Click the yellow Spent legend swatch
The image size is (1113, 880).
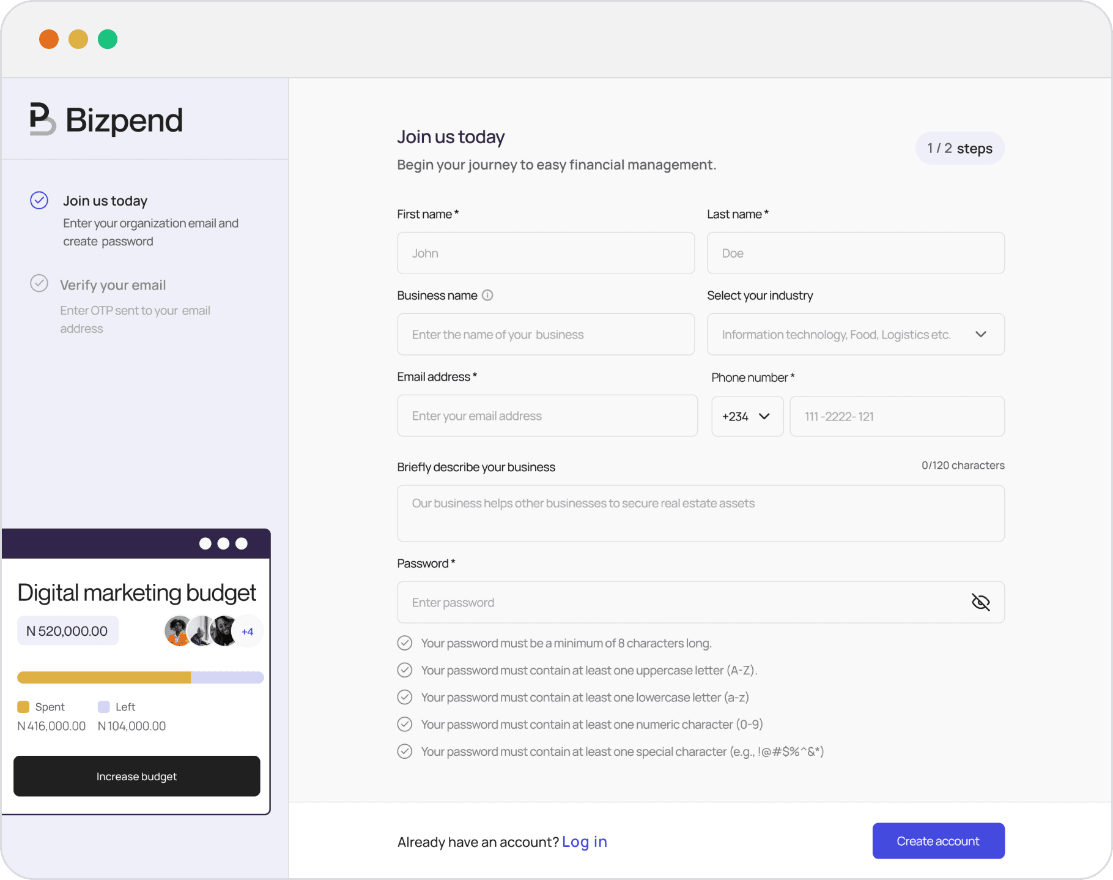23,707
